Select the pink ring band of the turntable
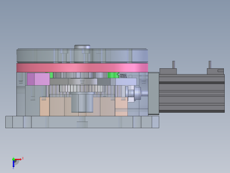This screenshot has width=230, height=173. coord(82,68)
